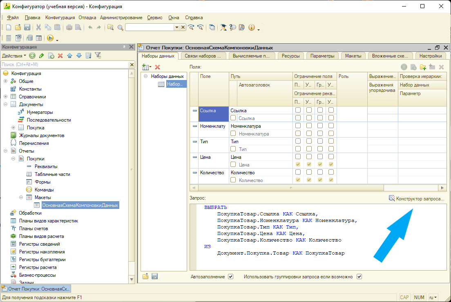The image size is (451, 302).
Task: Toggle the Автозаполнение checkbox
Action: pos(230,276)
